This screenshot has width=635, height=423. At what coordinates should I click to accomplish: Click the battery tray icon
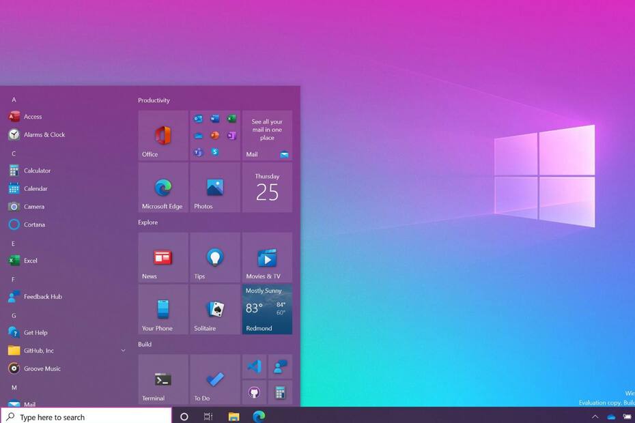(x=627, y=417)
